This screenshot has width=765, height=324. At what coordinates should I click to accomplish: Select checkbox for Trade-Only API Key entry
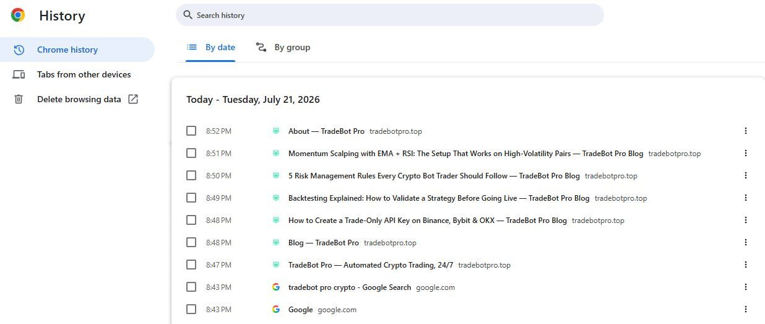[191, 220]
